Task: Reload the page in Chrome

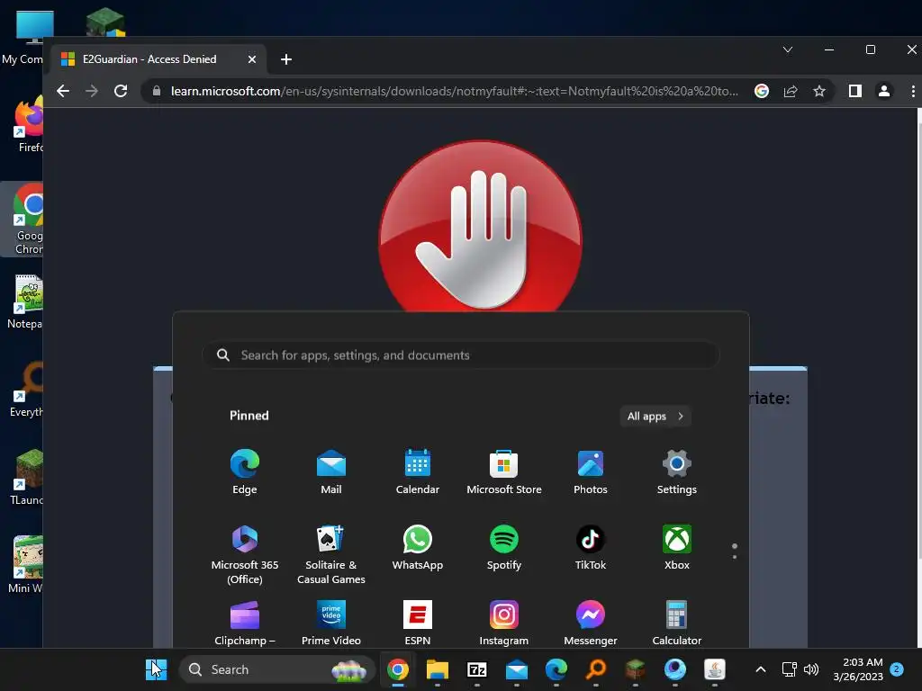Action: [121, 91]
